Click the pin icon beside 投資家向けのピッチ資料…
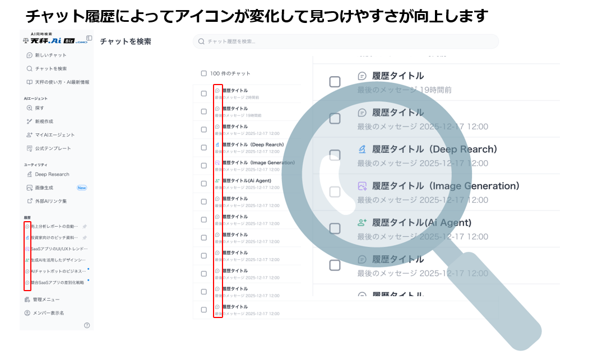Image resolution: width=593 pixels, height=360 pixels. click(x=85, y=237)
